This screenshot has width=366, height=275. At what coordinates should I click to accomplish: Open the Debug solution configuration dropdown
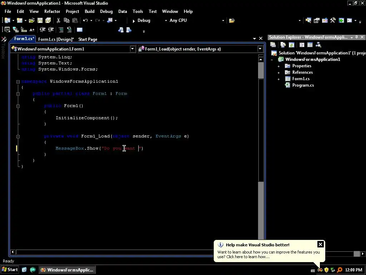(x=166, y=20)
